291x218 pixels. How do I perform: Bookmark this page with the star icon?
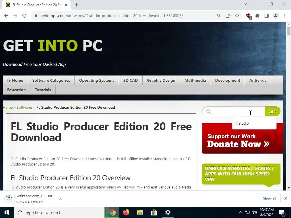pyautogui.click(x=237, y=16)
